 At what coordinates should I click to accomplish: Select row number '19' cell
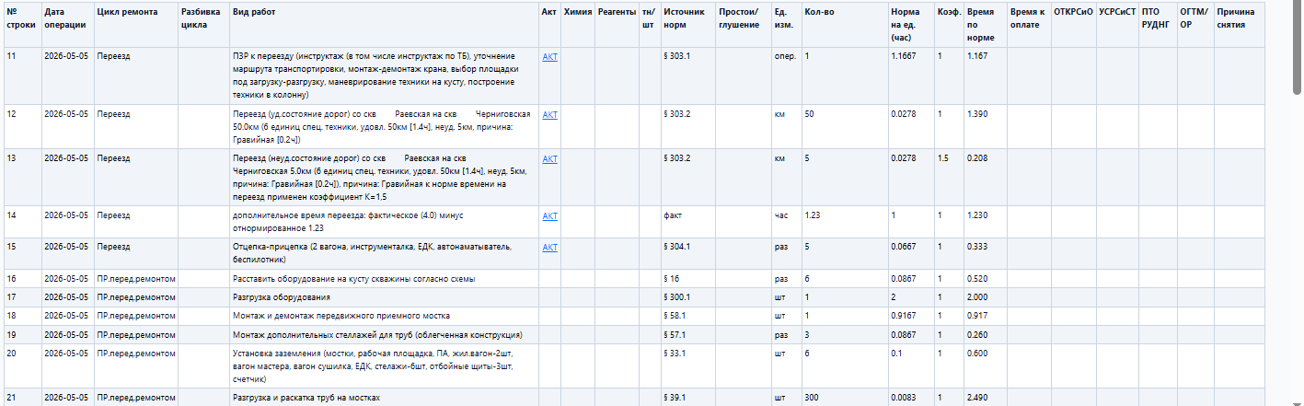point(22,334)
